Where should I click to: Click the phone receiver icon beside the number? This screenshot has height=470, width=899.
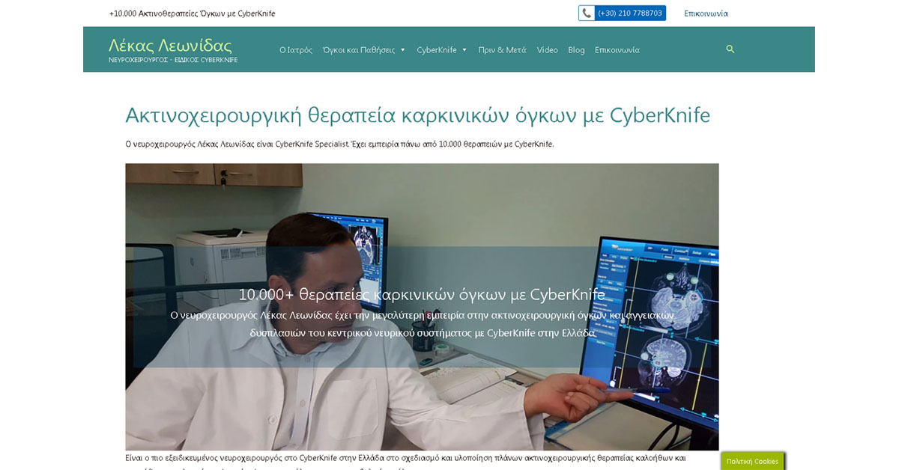click(x=587, y=13)
